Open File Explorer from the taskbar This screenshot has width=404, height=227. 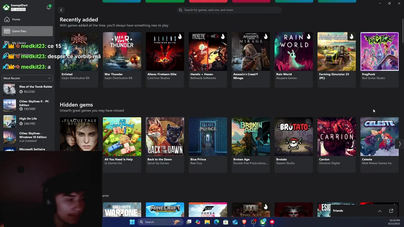[x=207, y=222]
